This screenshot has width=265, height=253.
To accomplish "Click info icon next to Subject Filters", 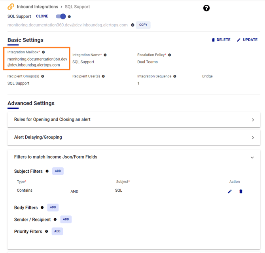I will point(47,171).
